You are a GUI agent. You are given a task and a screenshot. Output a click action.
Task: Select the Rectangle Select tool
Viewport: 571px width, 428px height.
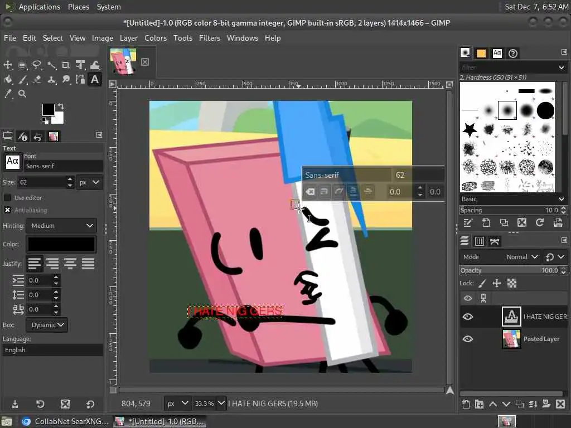(22, 65)
